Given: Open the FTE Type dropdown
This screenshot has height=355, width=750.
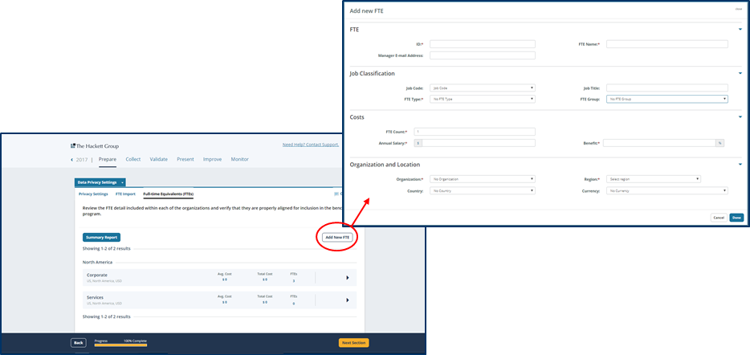Looking at the screenshot, I should pos(482,99).
